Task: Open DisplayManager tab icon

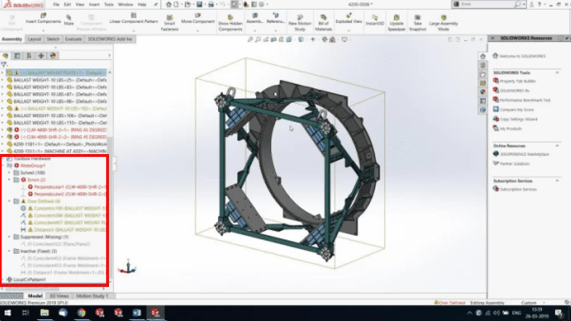Action: point(53,56)
